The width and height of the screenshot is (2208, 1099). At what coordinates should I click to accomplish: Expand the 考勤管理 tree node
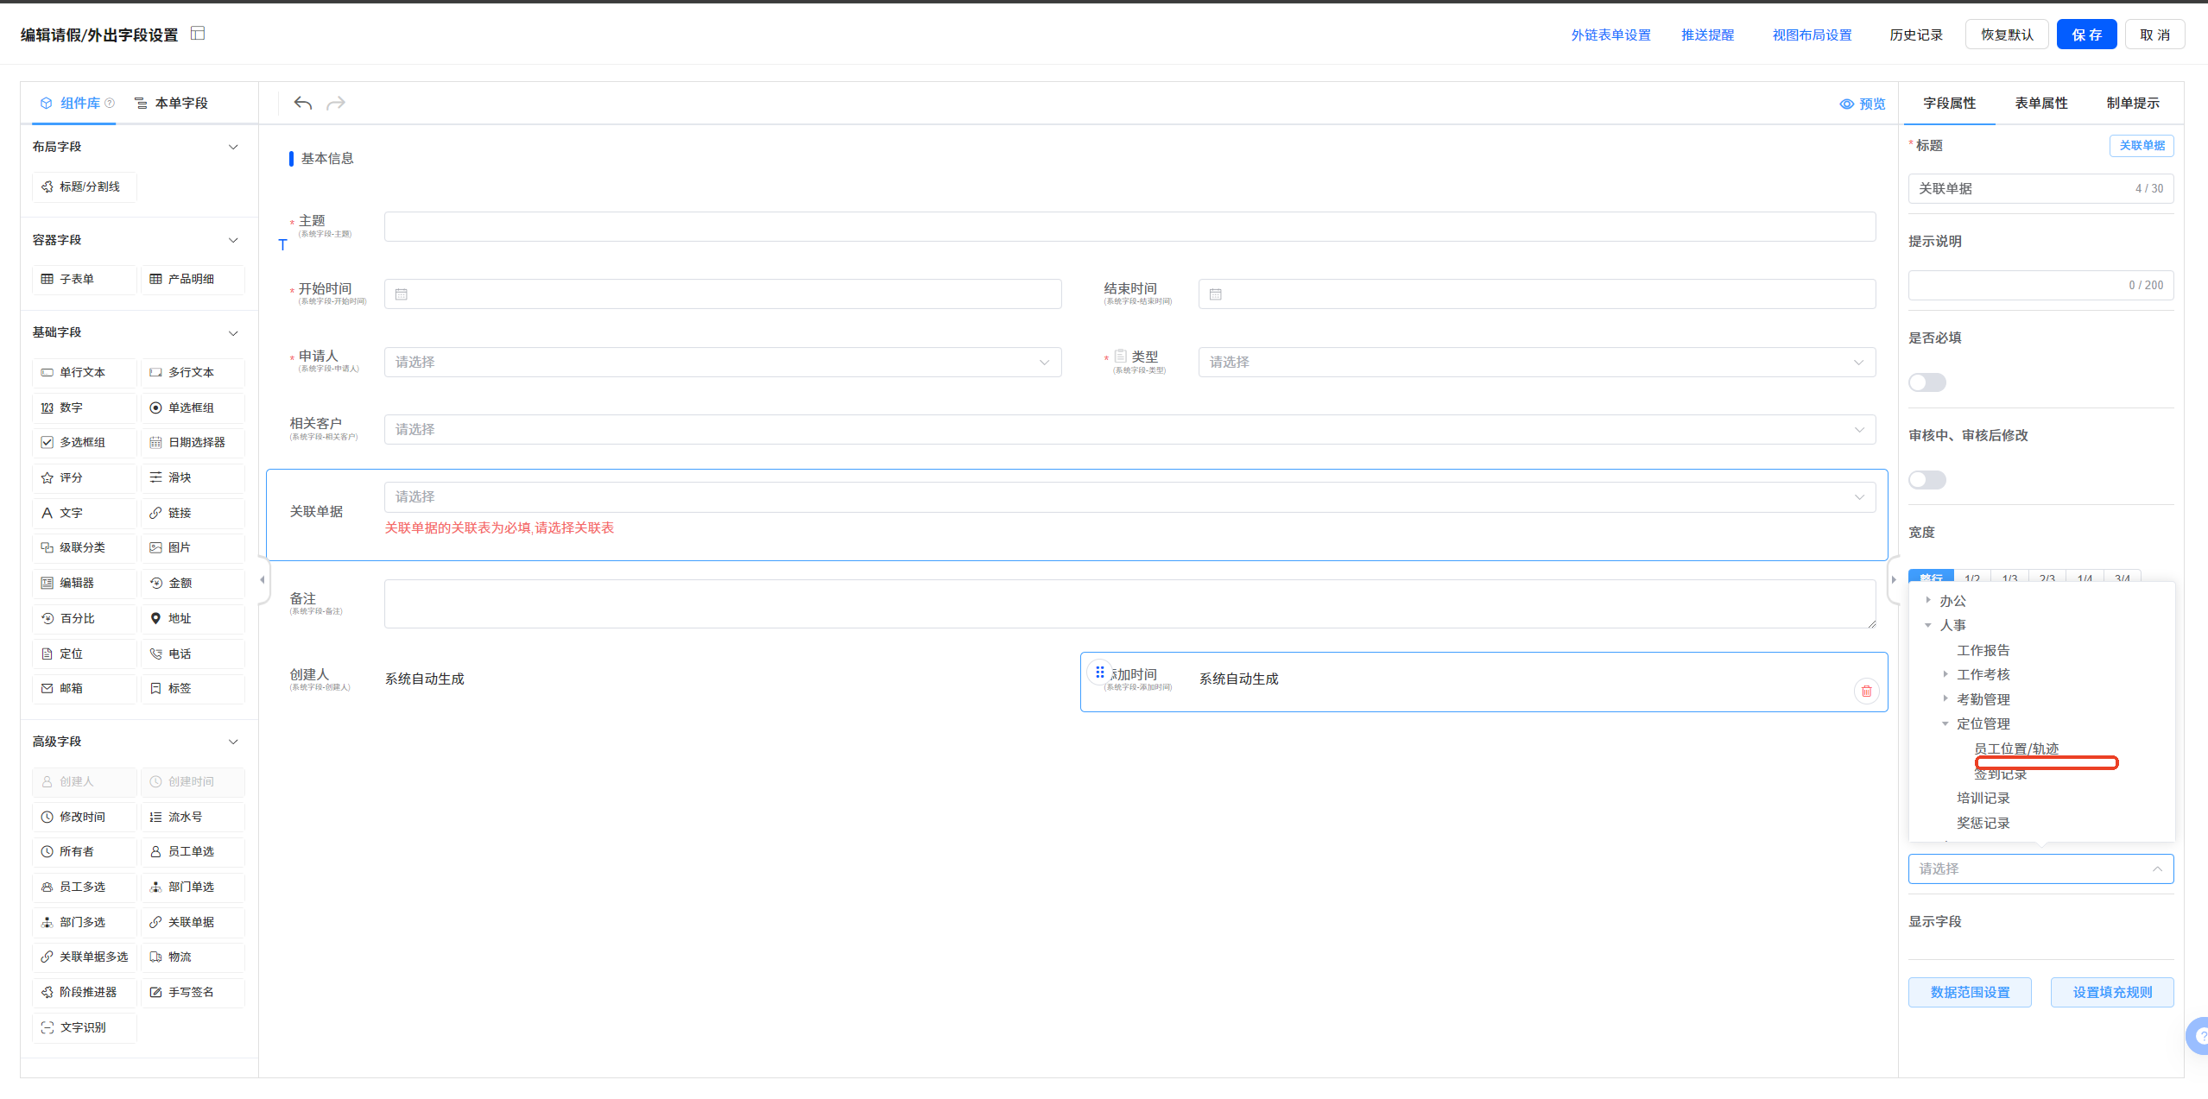coord(1945,698)
